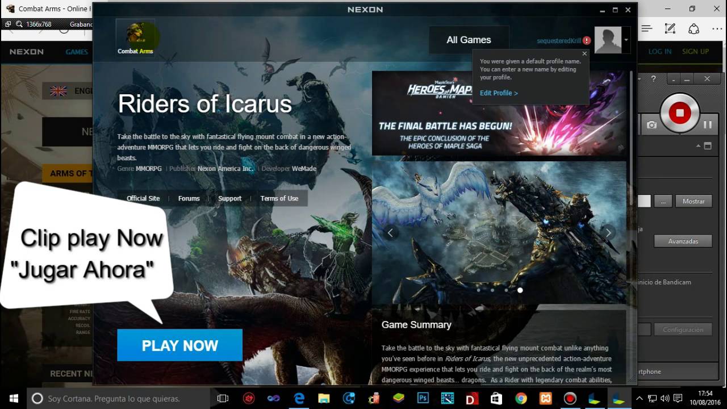Go to previous slide in image carousel
This screenshot has width=727, height=409.
390,232
